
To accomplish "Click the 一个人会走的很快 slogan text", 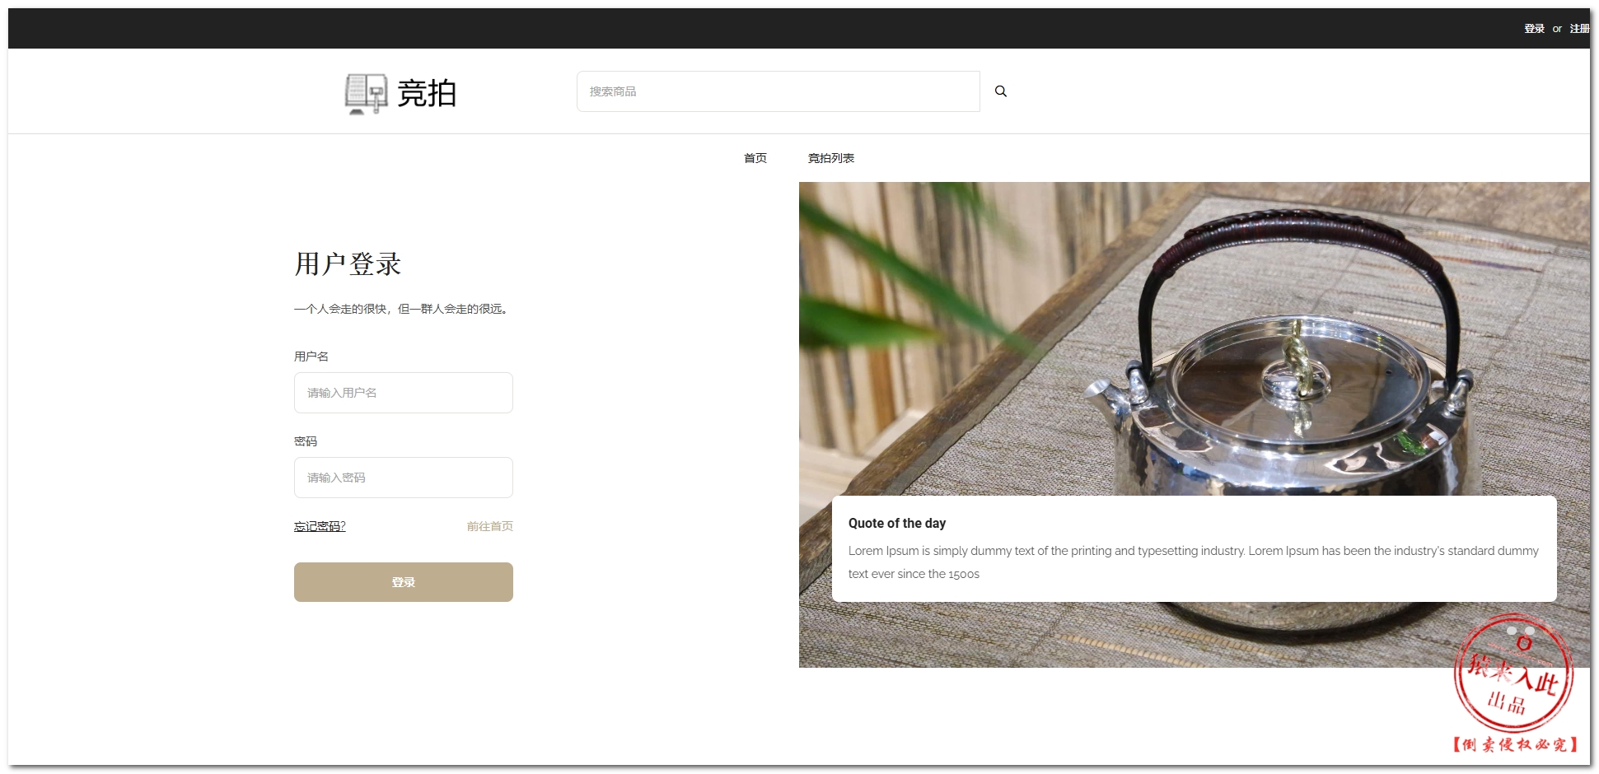I will (x=403, y=309).
